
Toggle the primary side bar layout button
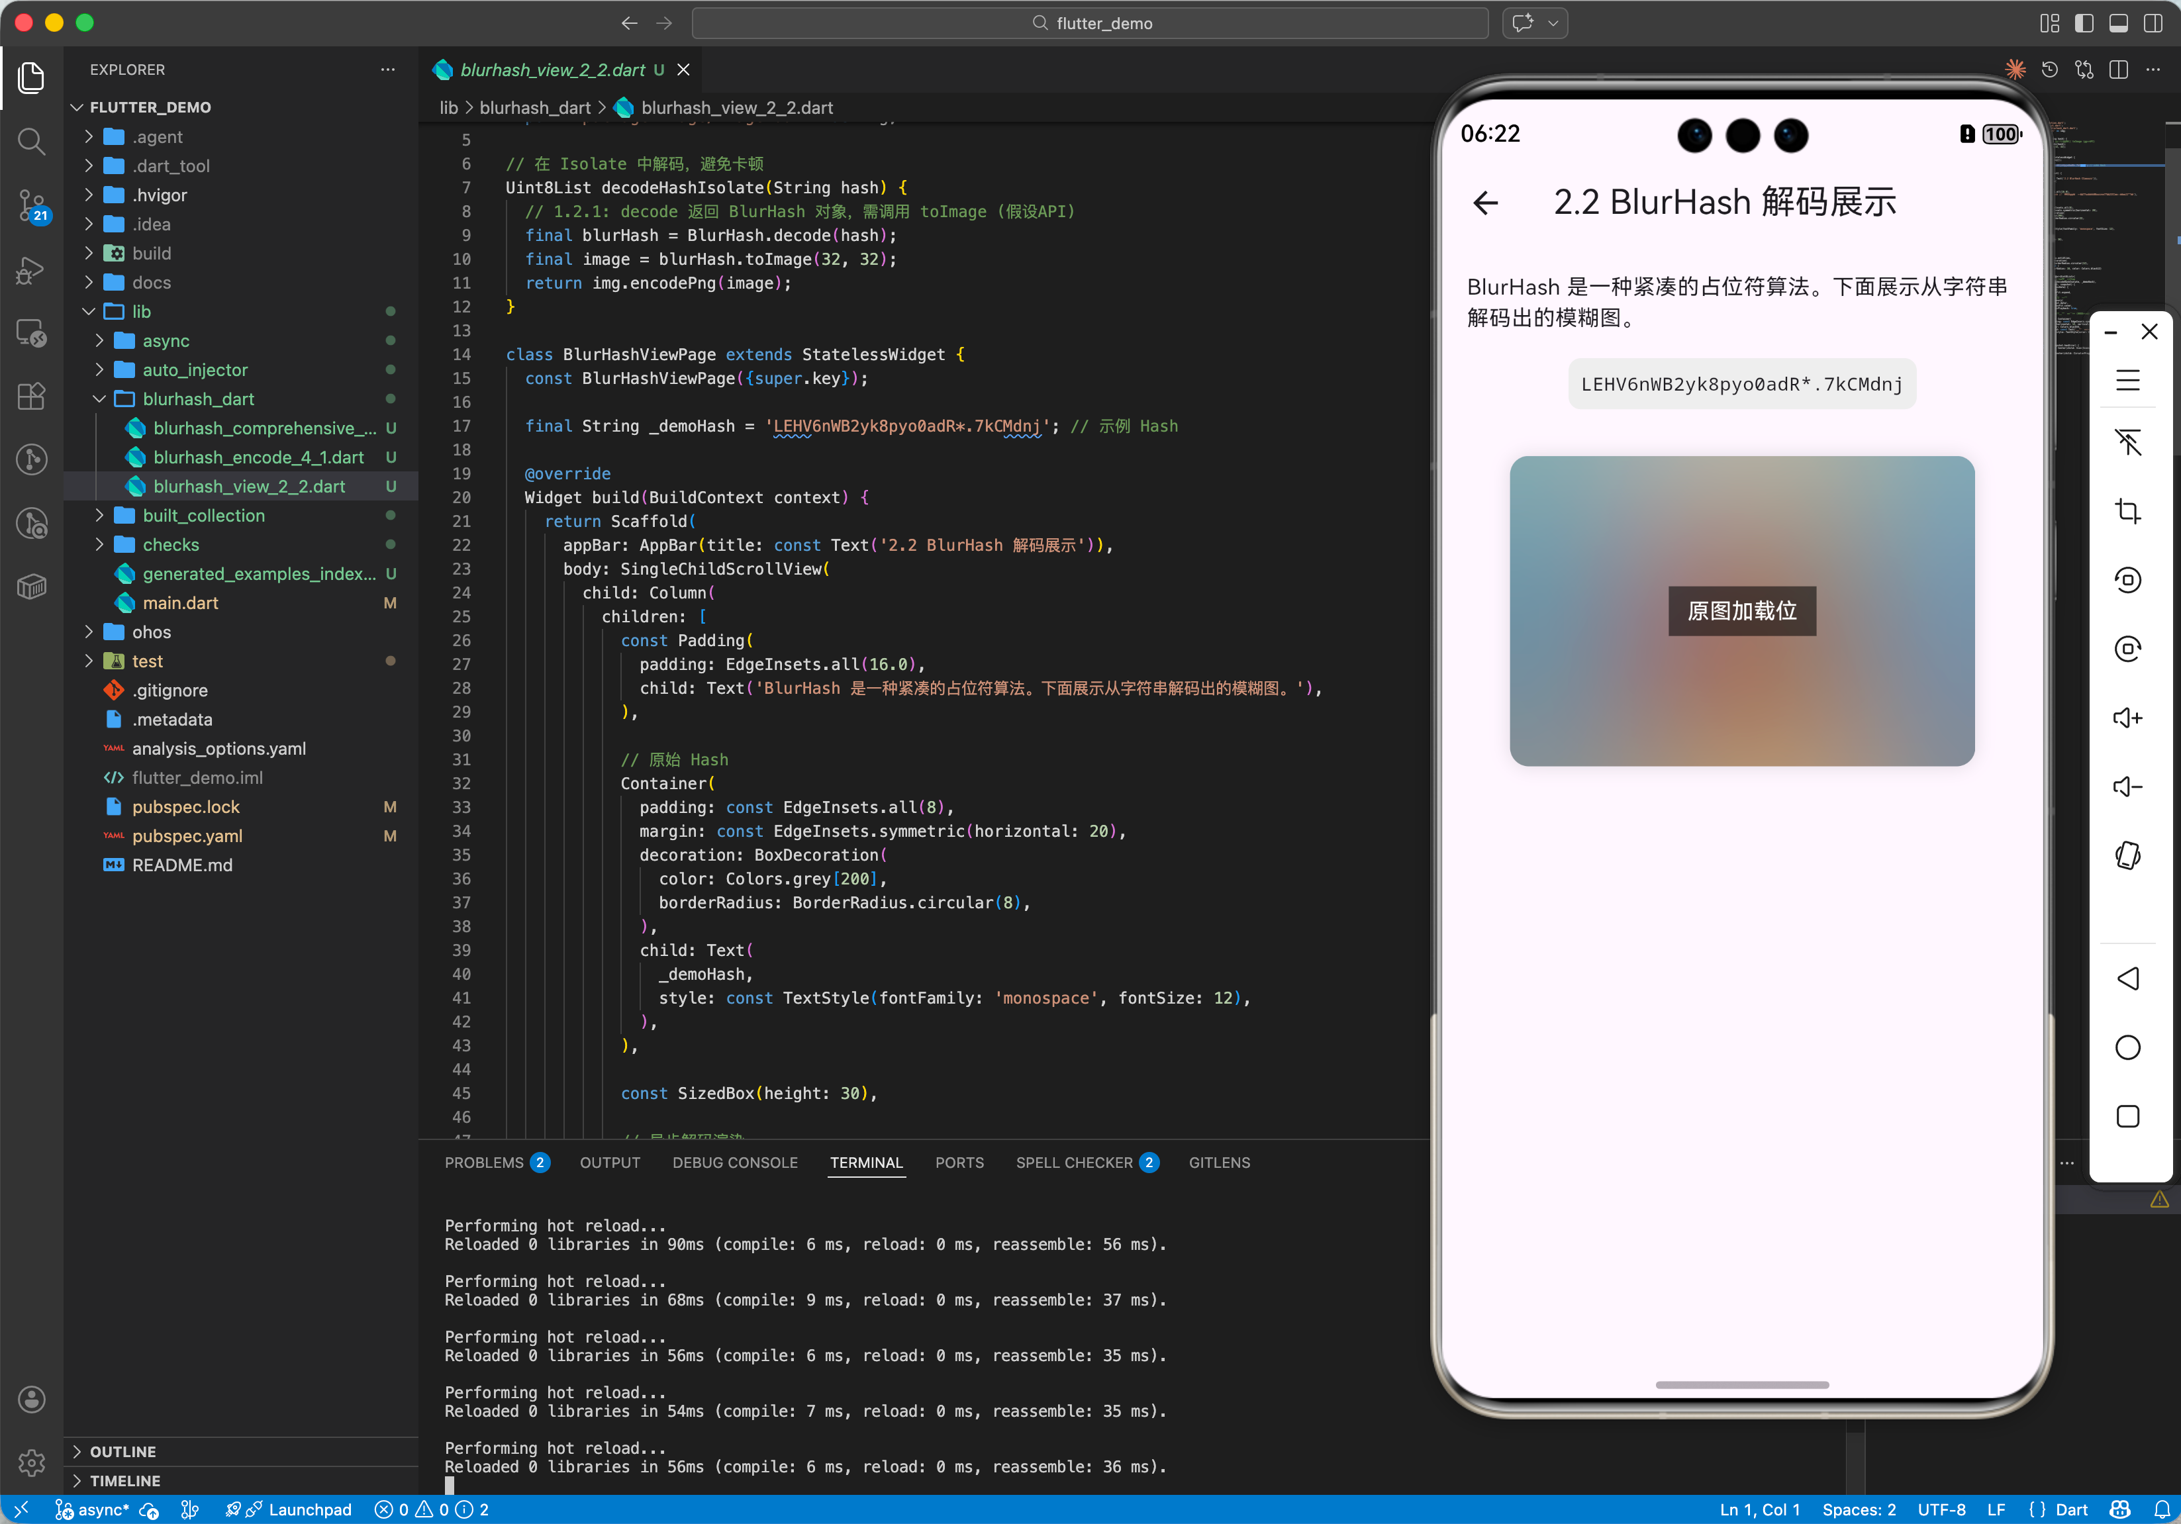(x=2083, y=23)
